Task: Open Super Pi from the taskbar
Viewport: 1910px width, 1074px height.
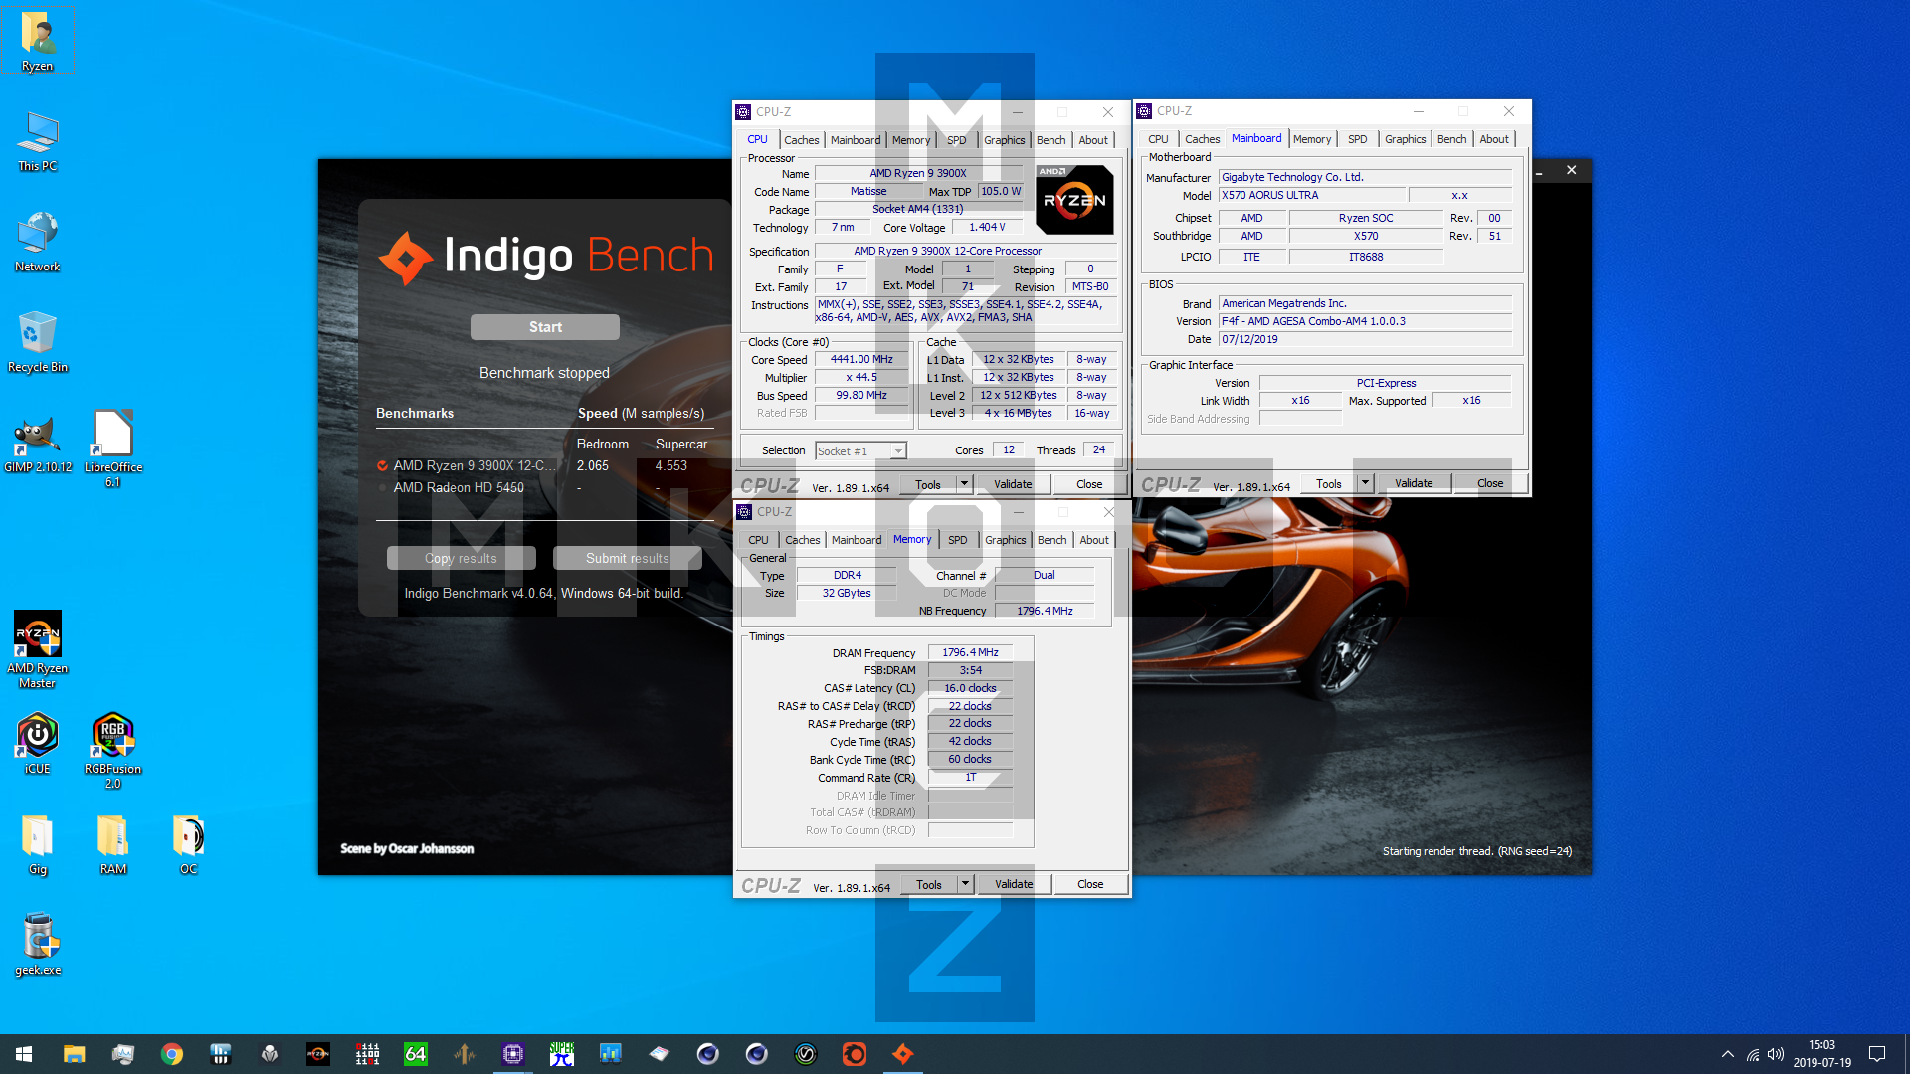Action: pos(562,1054)
